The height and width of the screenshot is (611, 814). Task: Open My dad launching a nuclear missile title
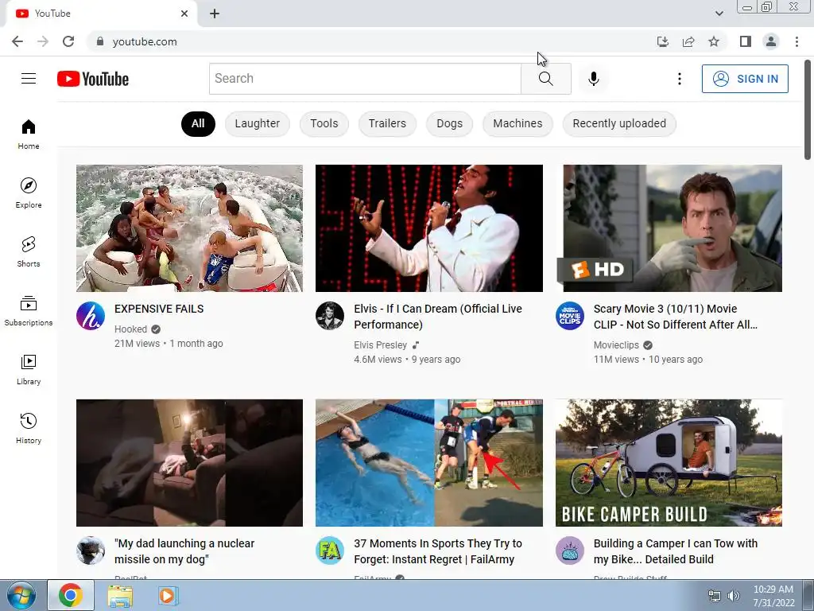184,551
